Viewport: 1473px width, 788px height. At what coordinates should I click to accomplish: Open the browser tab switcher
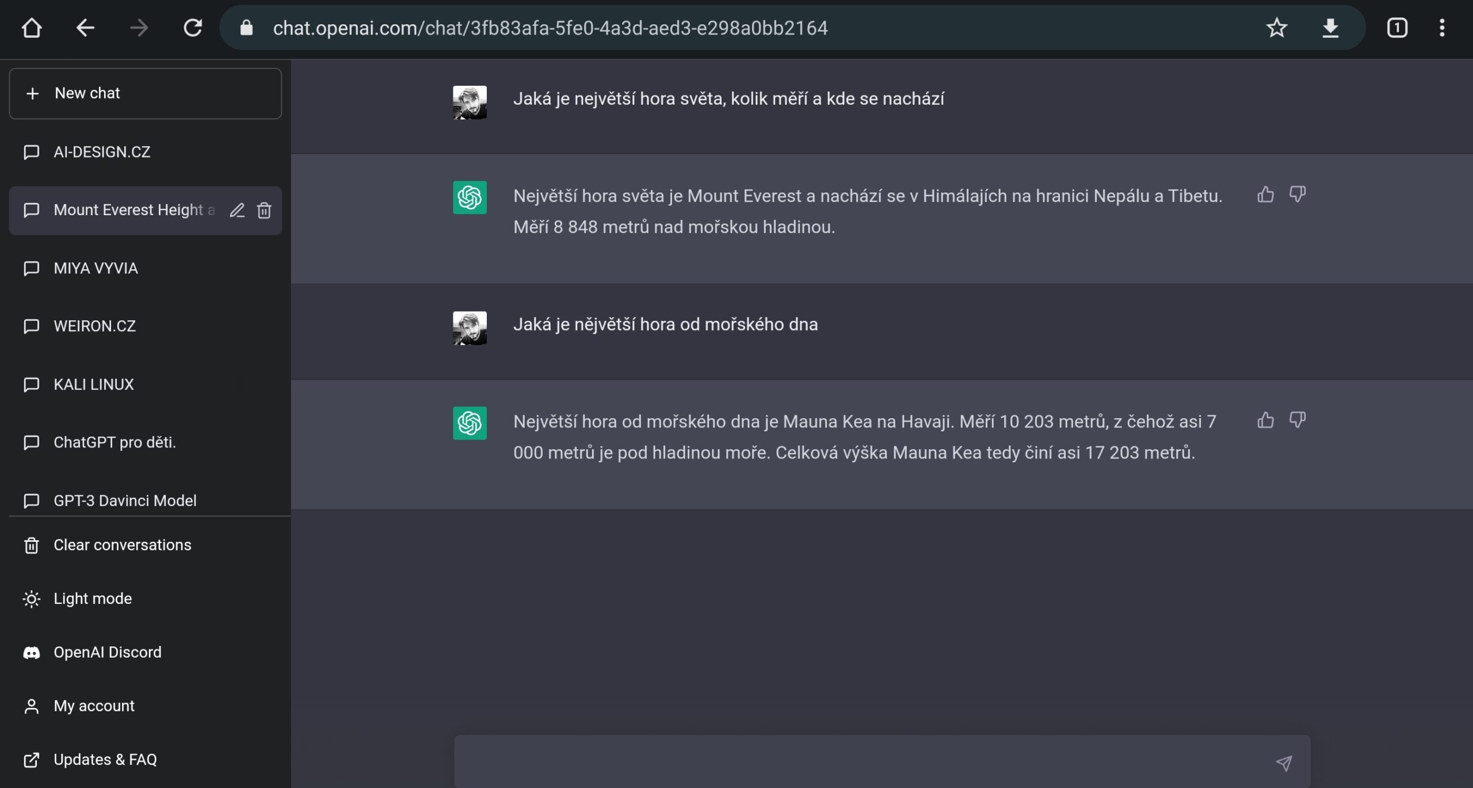1397,28
